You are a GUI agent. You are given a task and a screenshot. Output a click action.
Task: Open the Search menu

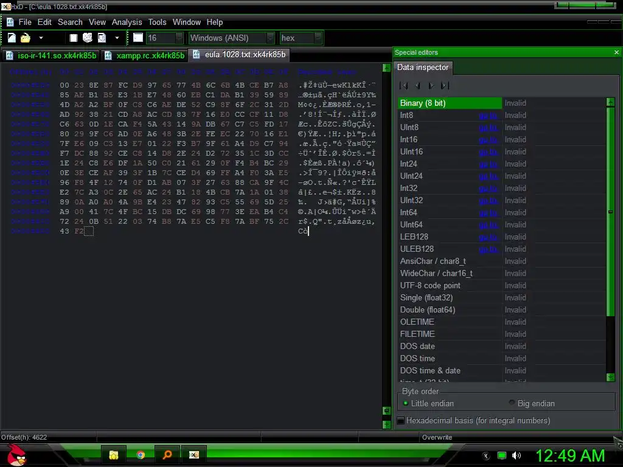(x=70, y=22)
